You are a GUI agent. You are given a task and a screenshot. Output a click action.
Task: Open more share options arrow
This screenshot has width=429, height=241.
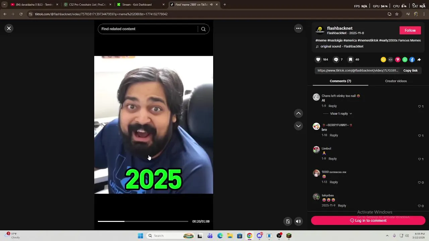(x=419, y=60)
